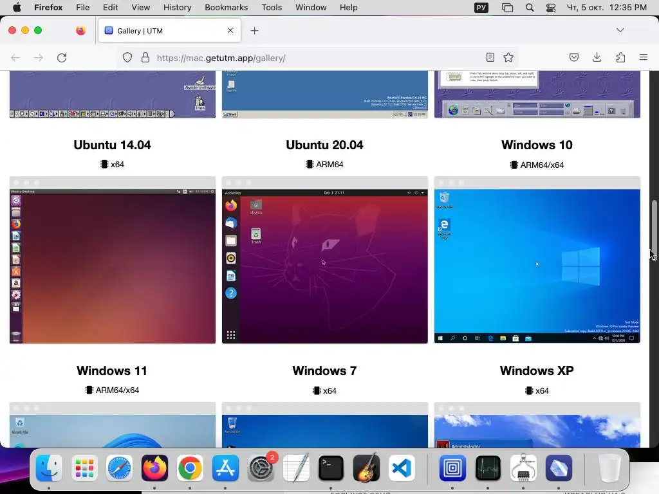The height and width of the screenshot is (494, 659).
Task: Click the Ubuntu 20.04 cat wallpaper screenshot
Action: point(325,260)
